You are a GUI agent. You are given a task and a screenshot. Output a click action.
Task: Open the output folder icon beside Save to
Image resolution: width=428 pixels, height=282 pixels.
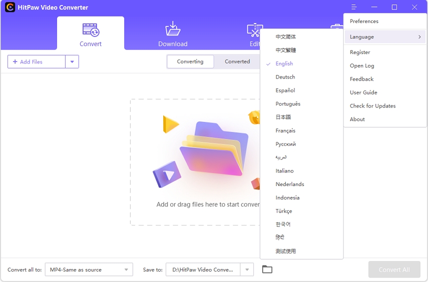click(267, 269)
